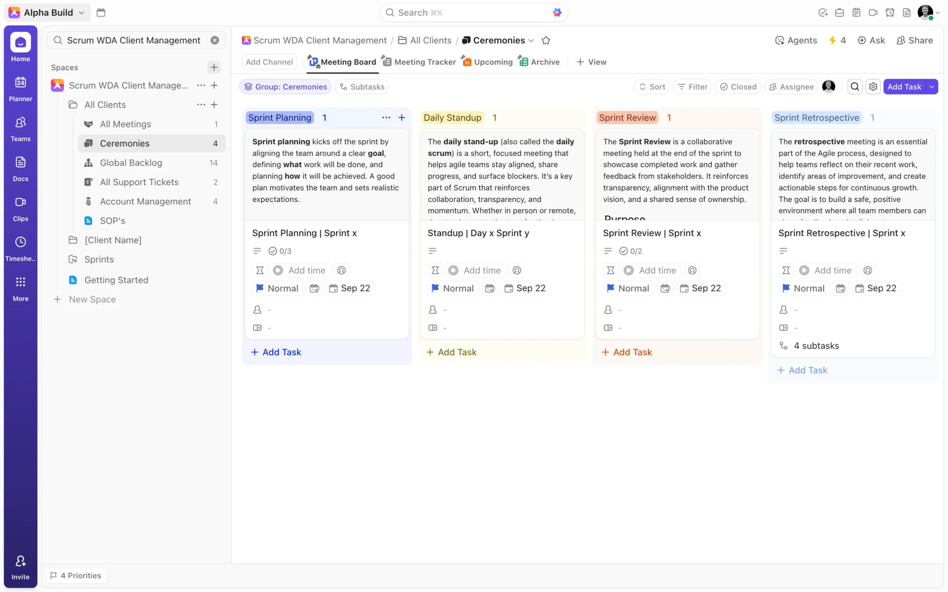Star the Ceremonies list as a favorite

click(546, 40)
